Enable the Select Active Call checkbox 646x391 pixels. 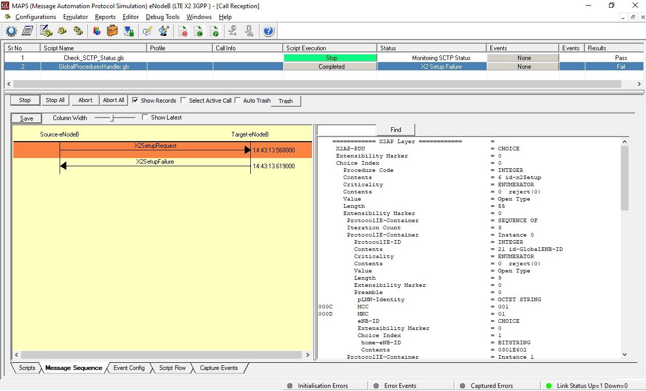pyautogui.click(x=183, y=100)
